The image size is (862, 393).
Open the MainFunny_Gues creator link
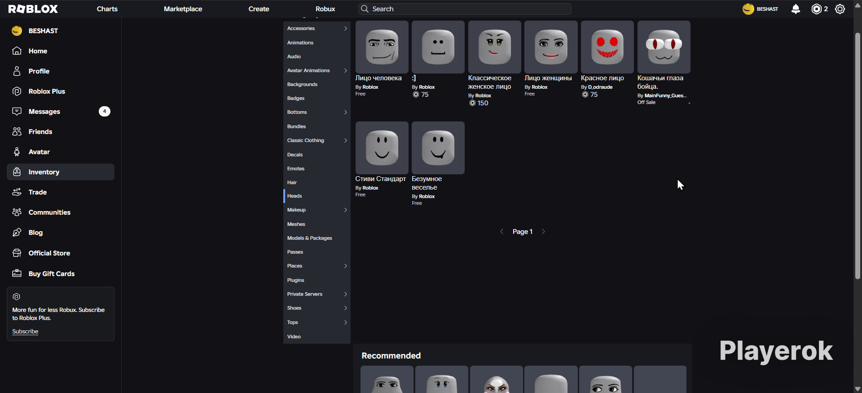[x=665, y=95]
